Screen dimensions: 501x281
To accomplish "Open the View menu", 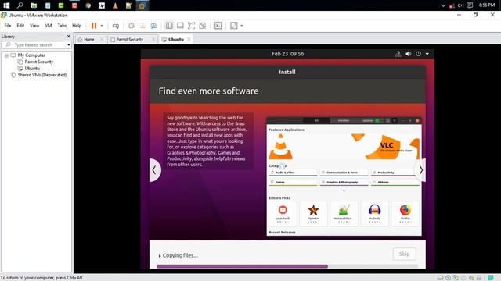I will 34,26.
